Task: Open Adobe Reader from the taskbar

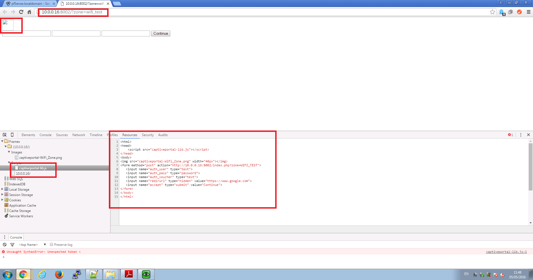Action: tap(129, 274)
